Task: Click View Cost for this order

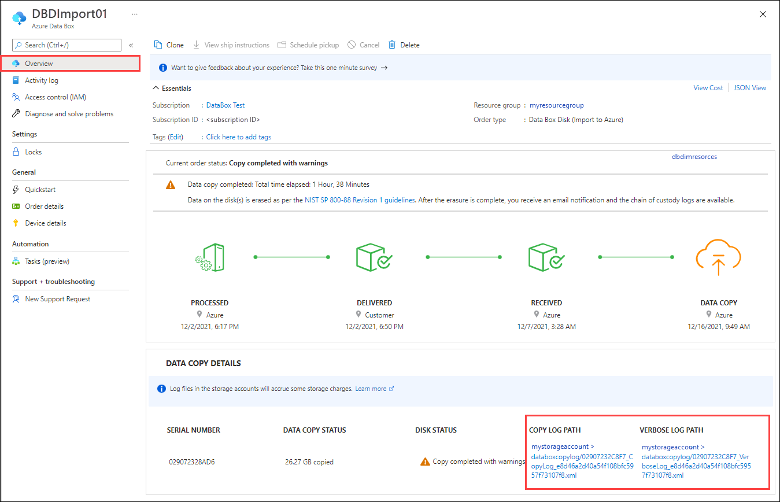Action: 708,87
